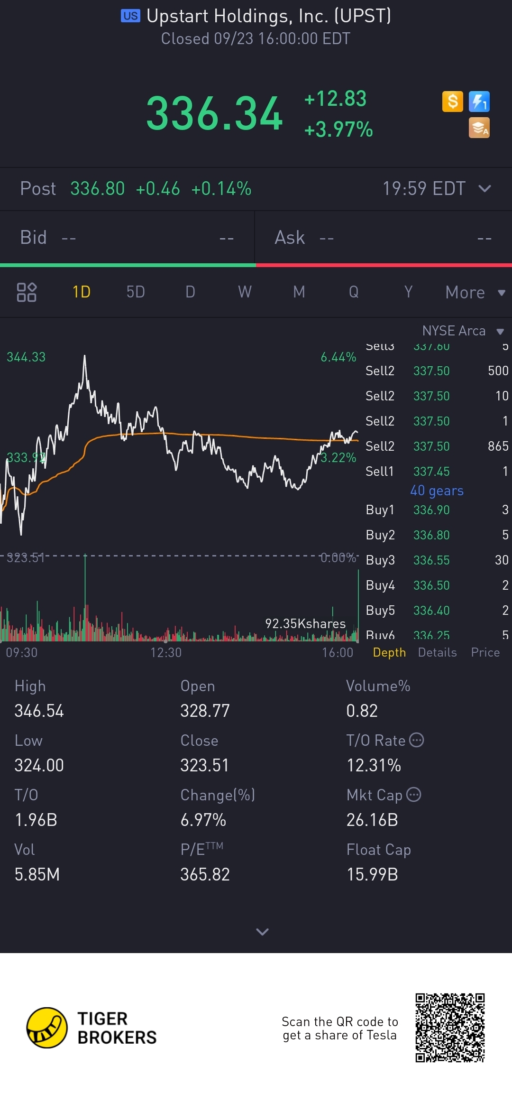Tap 'Scan the QR code' promo text

coord(339,1028)
